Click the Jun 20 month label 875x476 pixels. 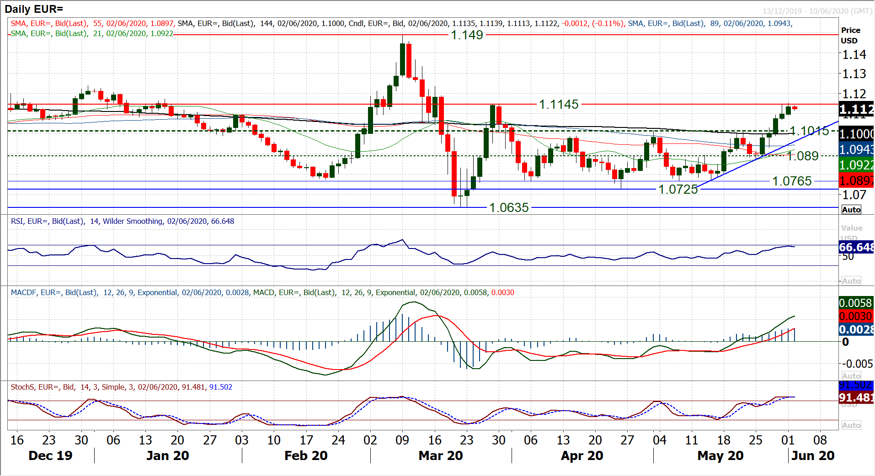813,455
